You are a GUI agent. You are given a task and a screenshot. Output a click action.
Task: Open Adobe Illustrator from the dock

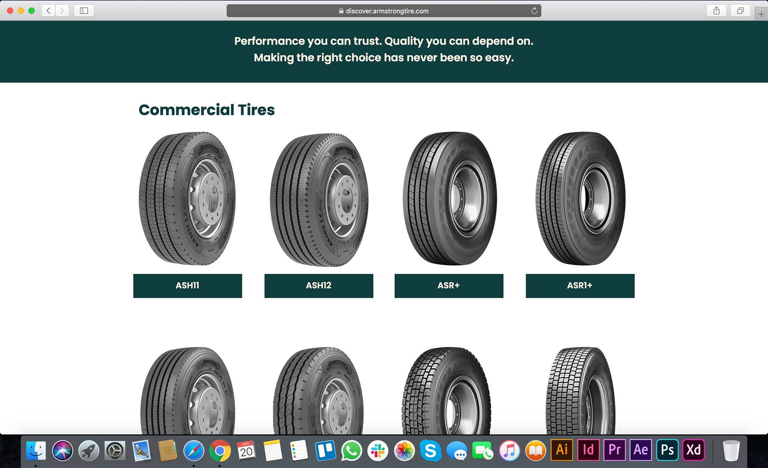pos(562,450)
